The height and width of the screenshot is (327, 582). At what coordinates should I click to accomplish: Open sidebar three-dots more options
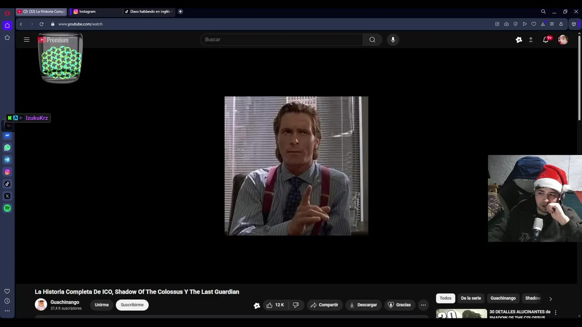7,311
